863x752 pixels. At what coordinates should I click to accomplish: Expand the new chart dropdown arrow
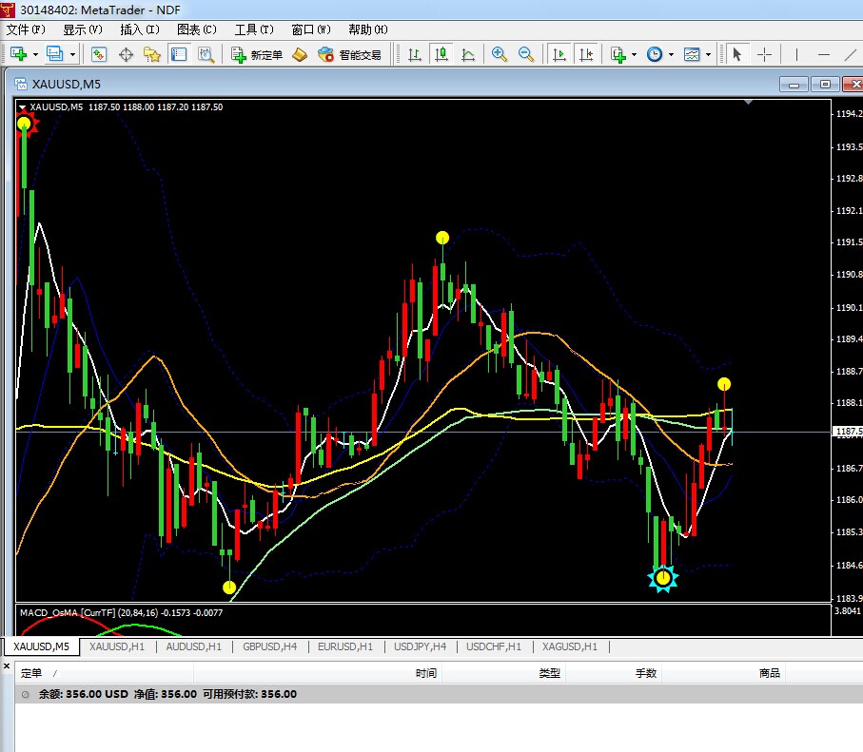click(x=35, y=55)
